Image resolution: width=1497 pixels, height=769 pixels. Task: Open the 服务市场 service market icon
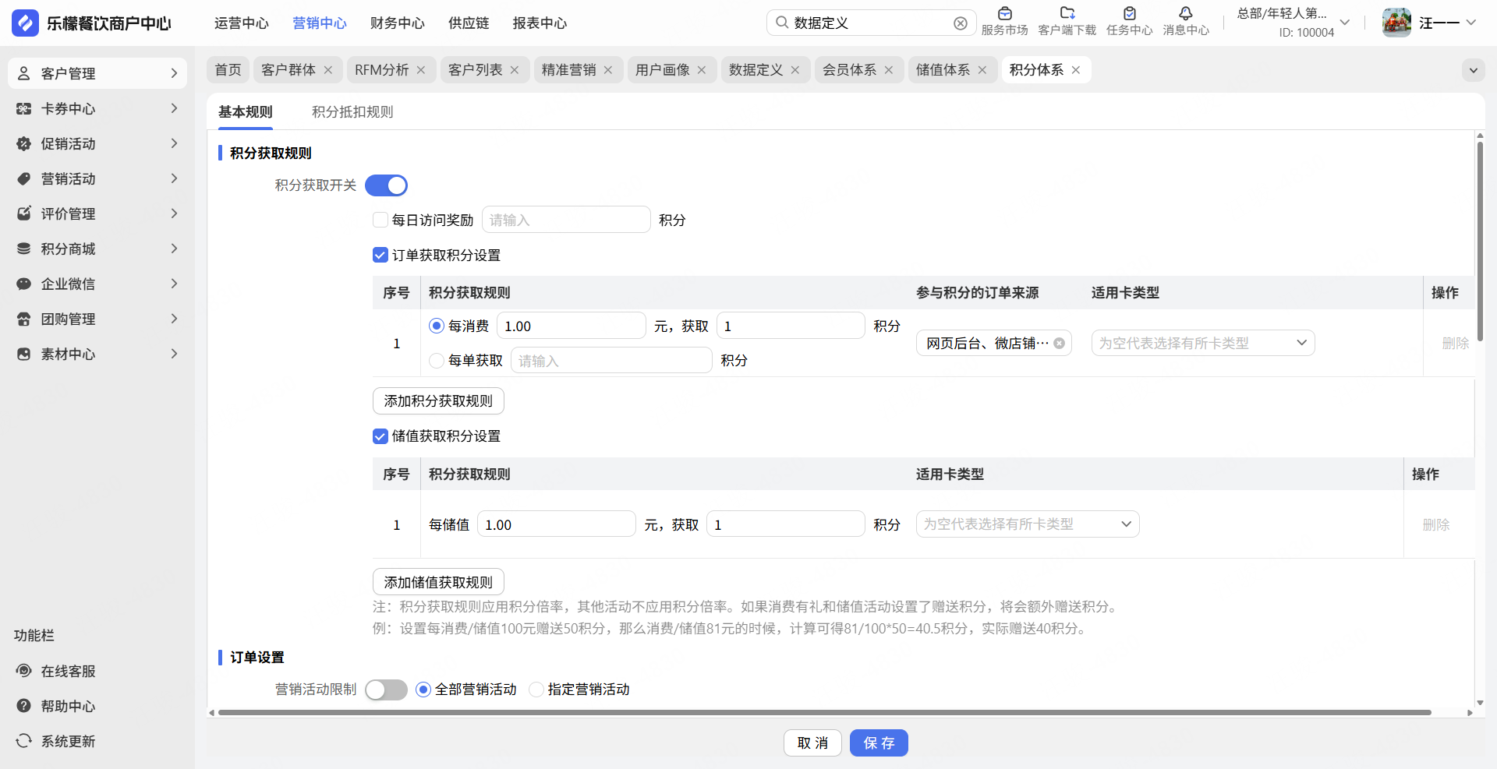coord(1004,14)
